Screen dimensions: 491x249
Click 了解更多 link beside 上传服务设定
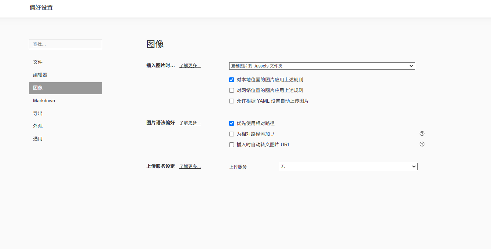pyautogui.click(x=190, y=166)
